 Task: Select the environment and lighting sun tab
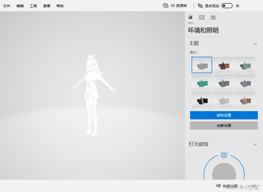point(190,17)
